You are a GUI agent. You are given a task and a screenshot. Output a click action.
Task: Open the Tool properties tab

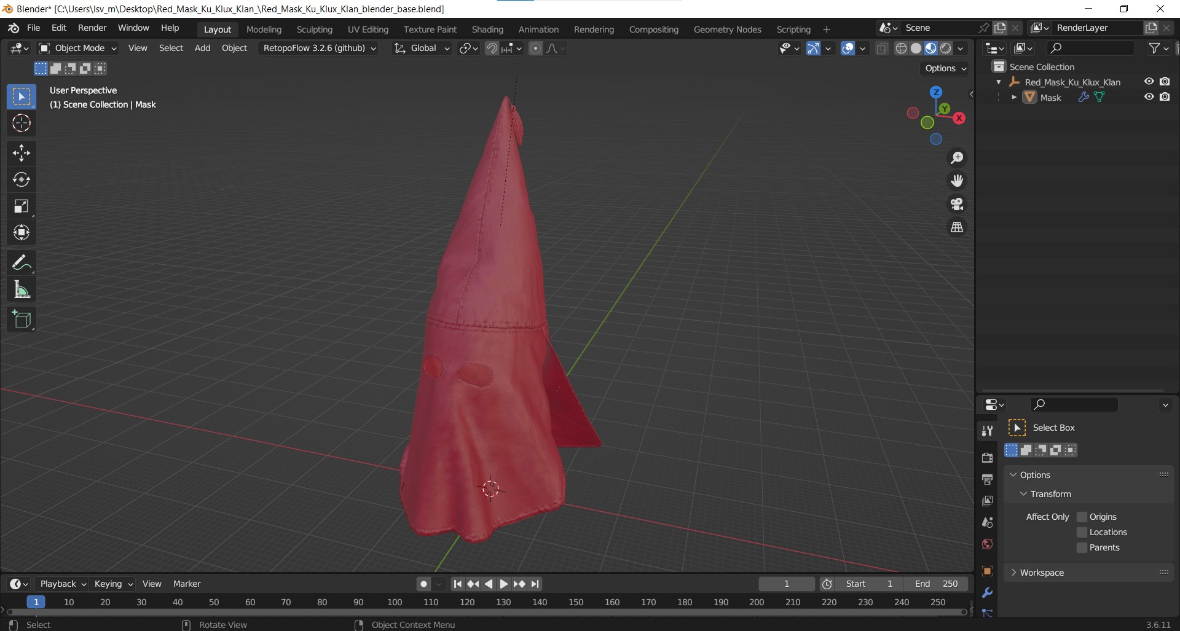click(x=988, y=431)
